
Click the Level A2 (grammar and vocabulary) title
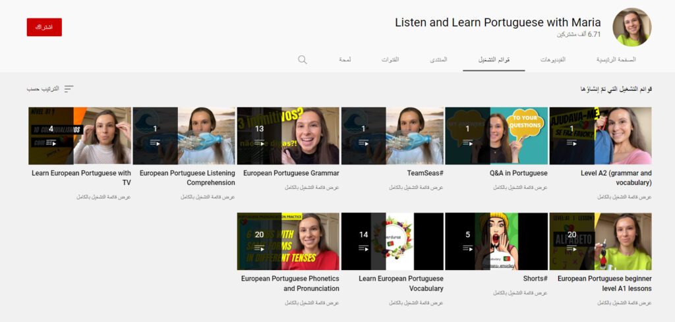click(616, 178)
